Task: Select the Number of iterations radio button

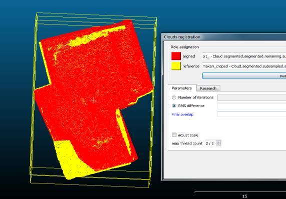Action: coord(174,97)
